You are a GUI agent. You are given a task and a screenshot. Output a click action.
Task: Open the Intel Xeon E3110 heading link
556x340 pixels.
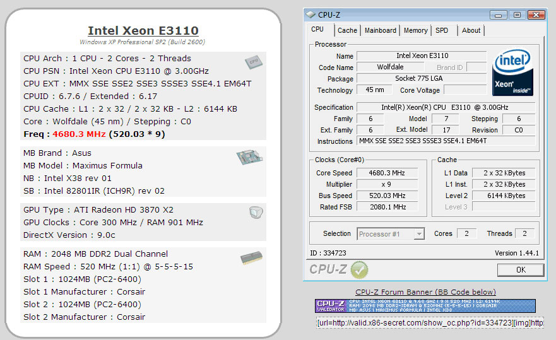tap(143, 31)
